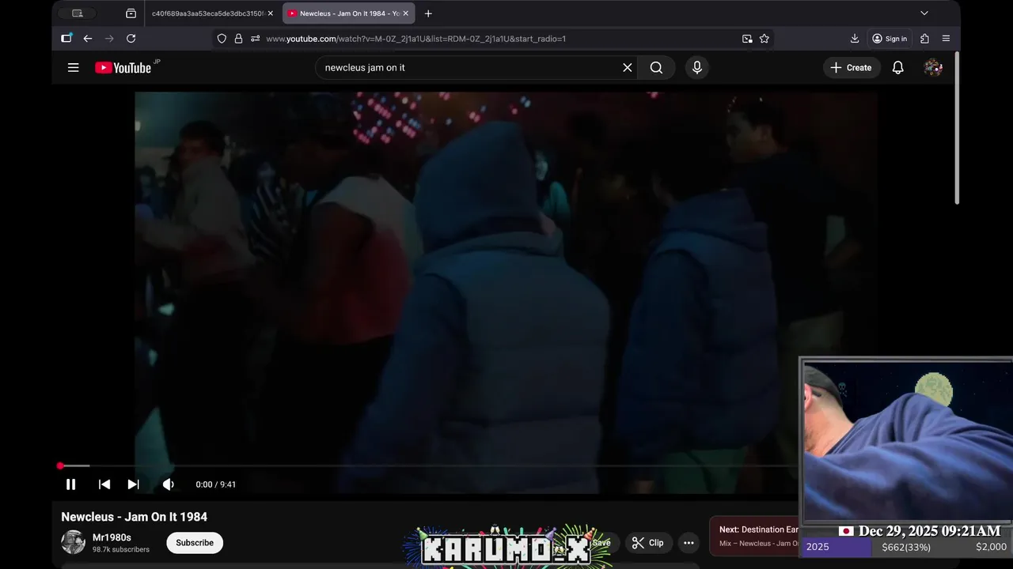Open the browser downloads panel
This screenshot has width=1013, height=569.
855,39
